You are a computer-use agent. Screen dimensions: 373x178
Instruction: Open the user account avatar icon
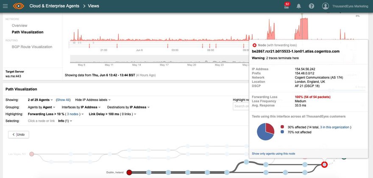[x=326, y=6]
